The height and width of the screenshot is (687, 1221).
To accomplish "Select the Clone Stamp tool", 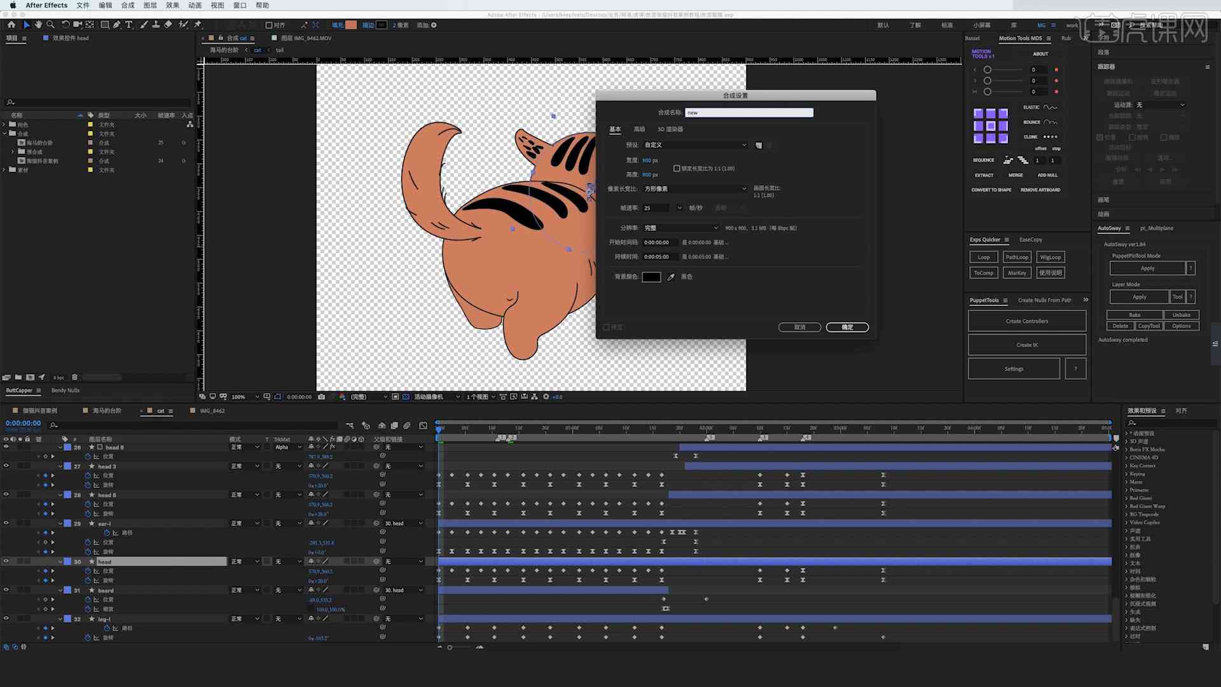I will coord(156,25).
